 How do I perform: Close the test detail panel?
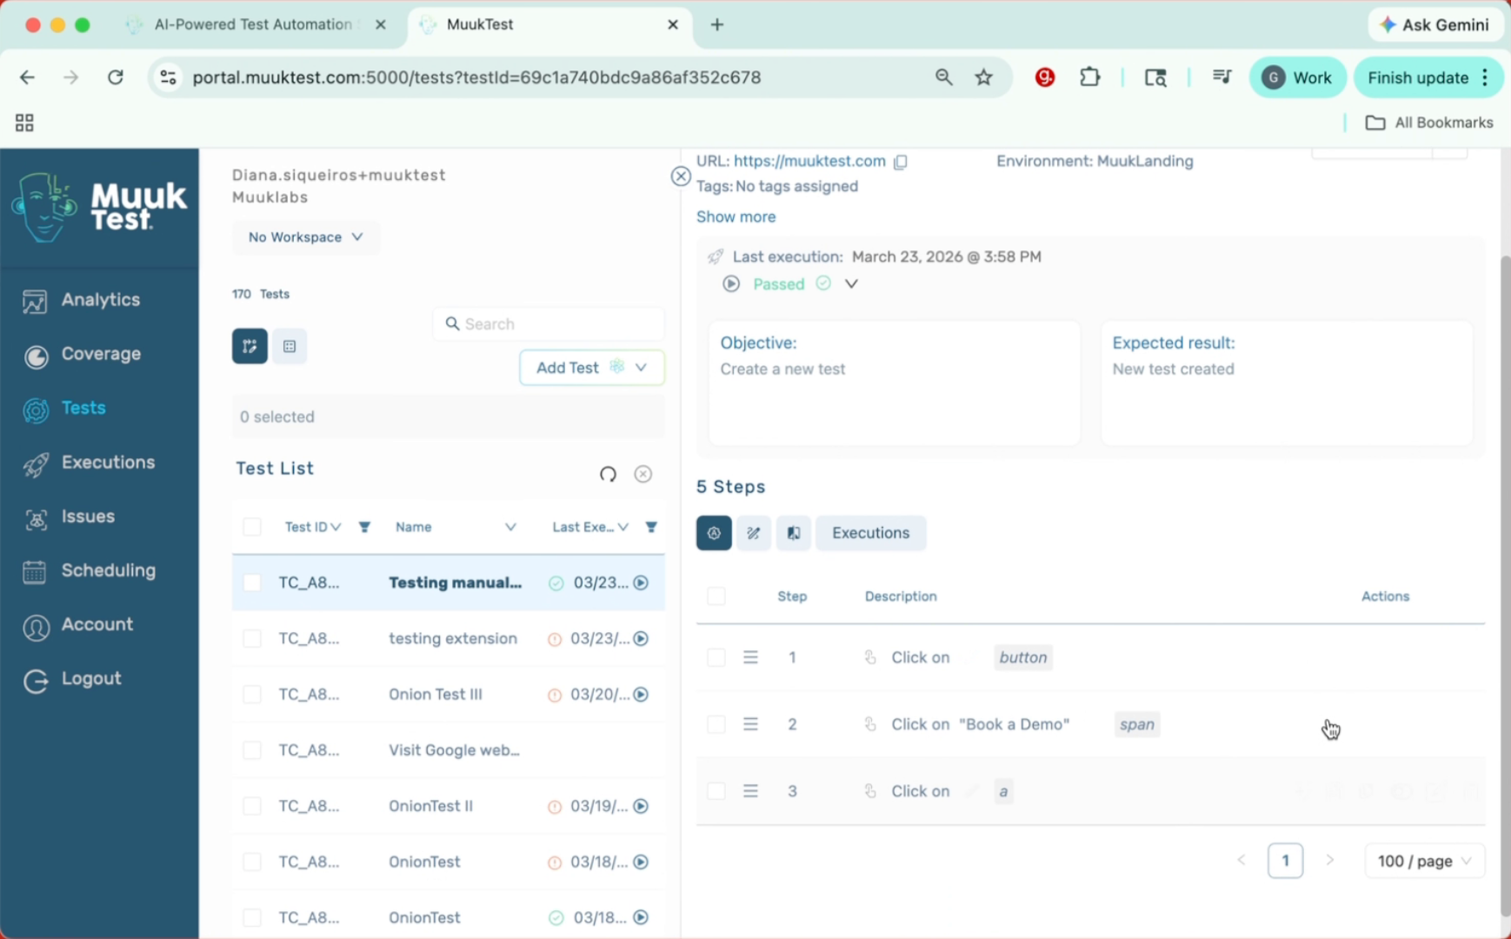681,176
